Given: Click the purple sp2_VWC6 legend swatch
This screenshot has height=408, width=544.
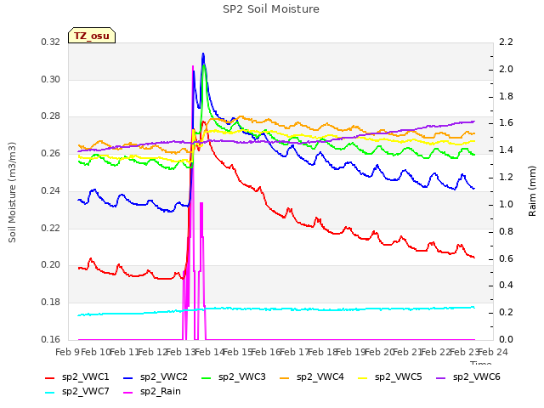Looking at the screenshot, I should click(441, 378).
